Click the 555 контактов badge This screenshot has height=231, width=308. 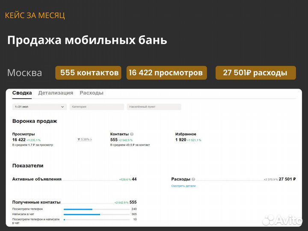89,73
